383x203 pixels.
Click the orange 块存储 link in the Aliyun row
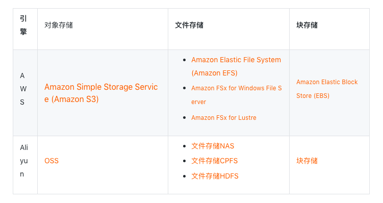point(307,161)
